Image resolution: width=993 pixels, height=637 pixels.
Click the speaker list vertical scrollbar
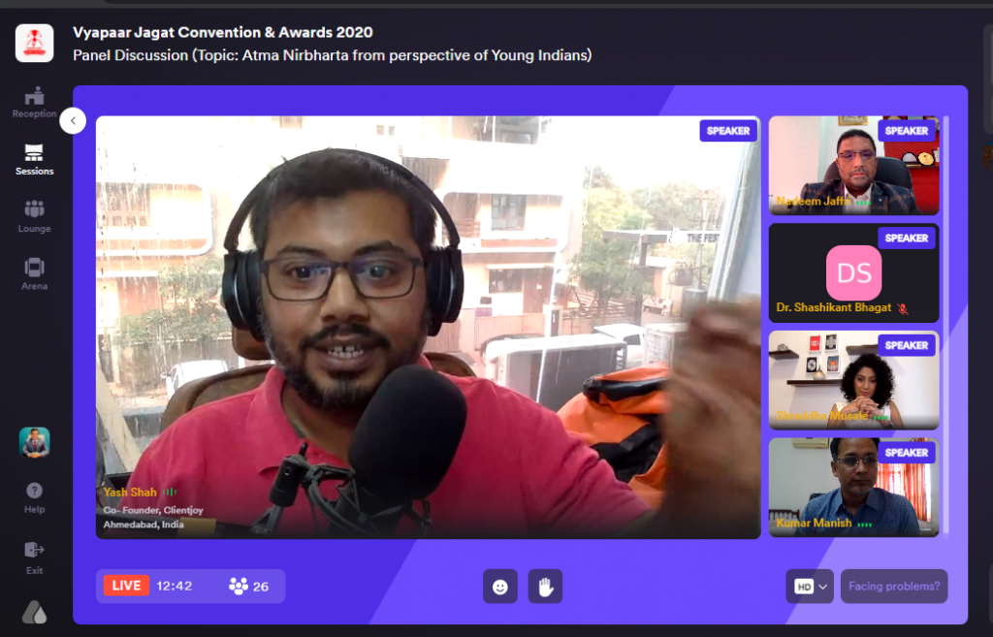946,325
